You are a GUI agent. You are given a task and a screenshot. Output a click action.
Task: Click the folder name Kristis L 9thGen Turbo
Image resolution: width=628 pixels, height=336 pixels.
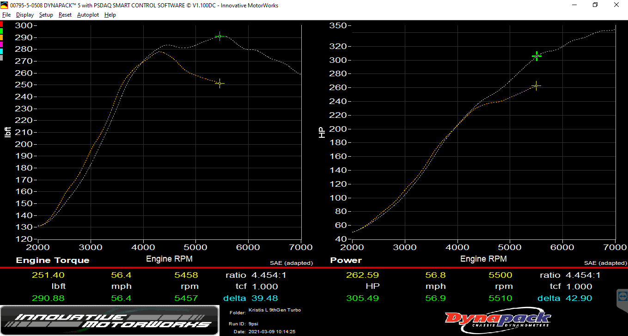[274, 310]
